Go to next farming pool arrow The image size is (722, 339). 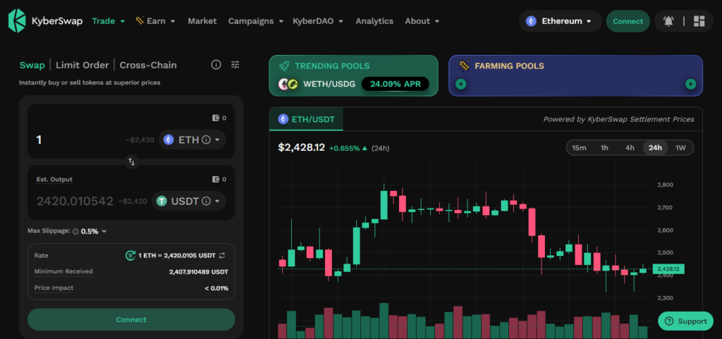[690, 84]
